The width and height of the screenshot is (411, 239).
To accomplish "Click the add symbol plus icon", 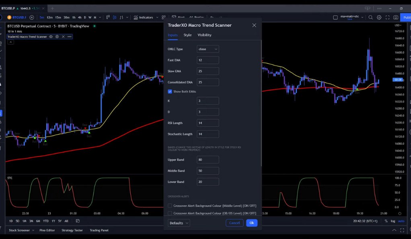I will coord(32,17).
